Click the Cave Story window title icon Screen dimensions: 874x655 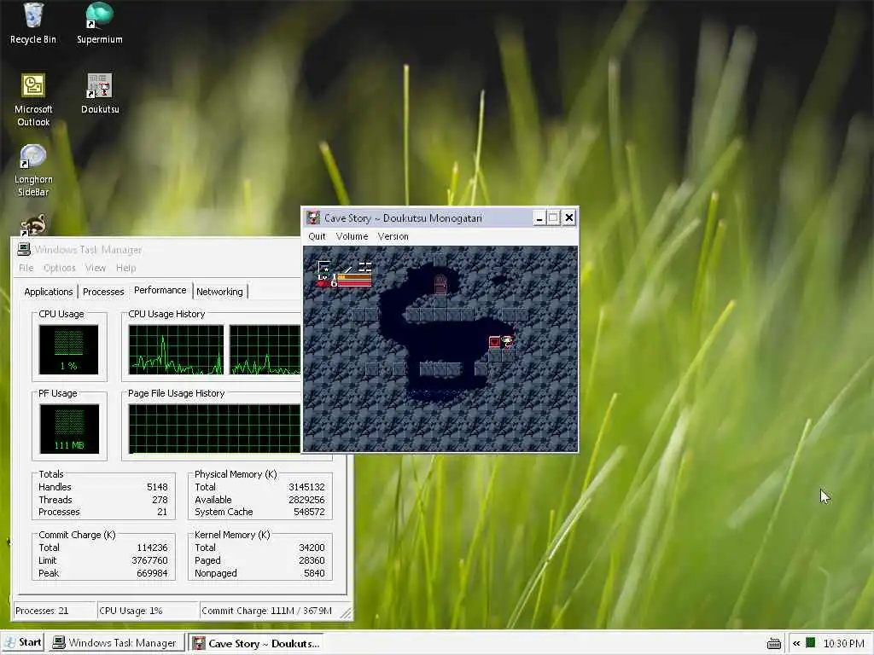313,217
